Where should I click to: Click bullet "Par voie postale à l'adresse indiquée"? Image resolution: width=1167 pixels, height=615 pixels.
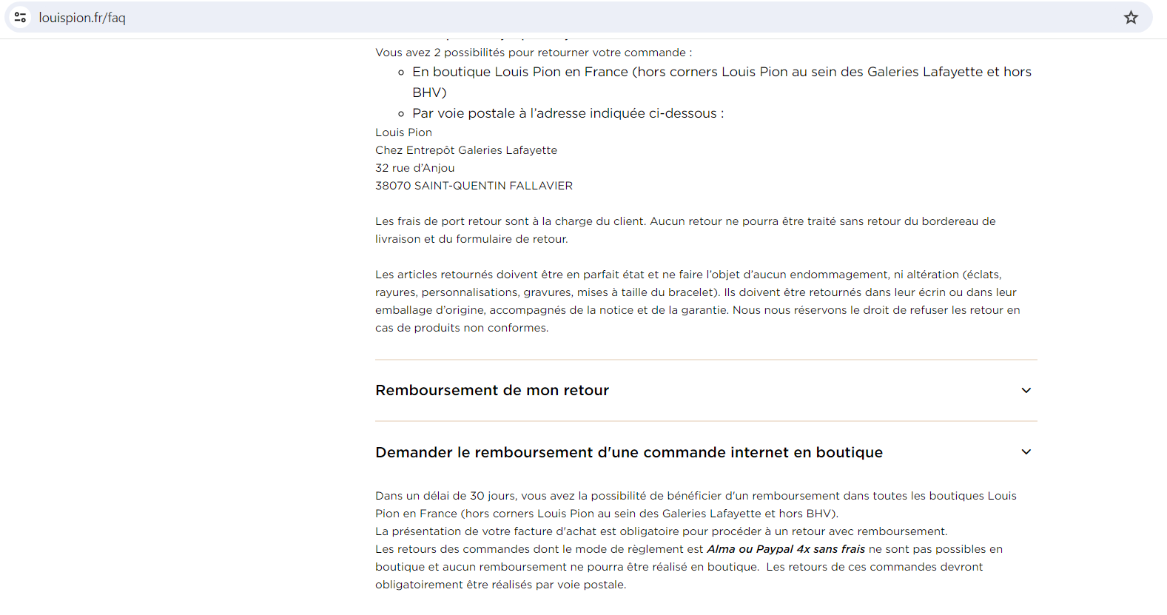tap(568, 113)
